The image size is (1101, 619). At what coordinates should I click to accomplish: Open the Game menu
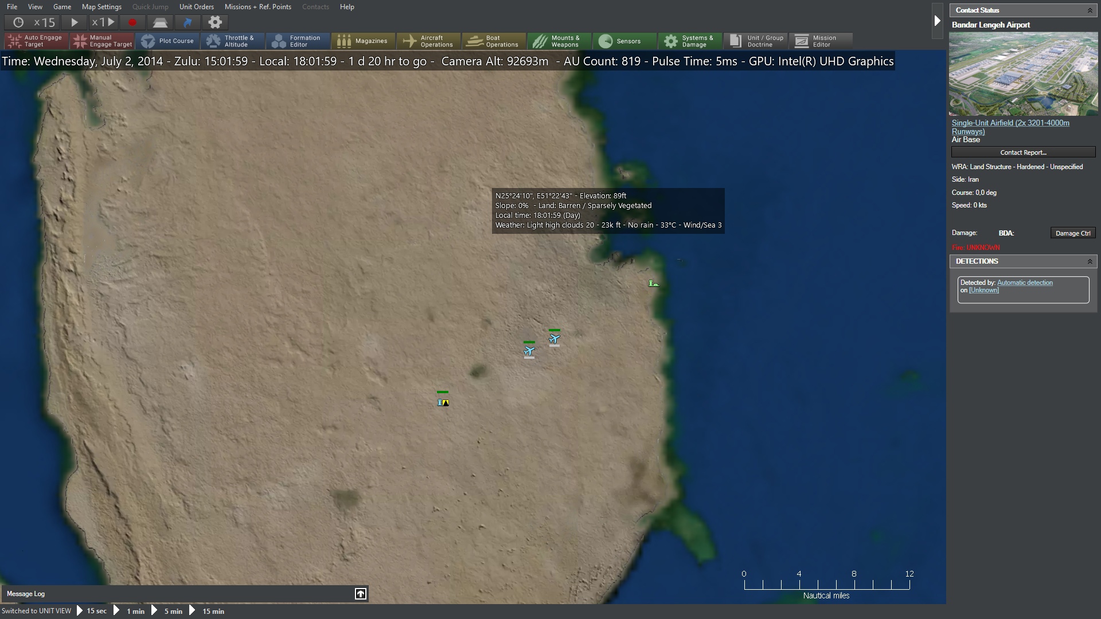coord(62,7)
